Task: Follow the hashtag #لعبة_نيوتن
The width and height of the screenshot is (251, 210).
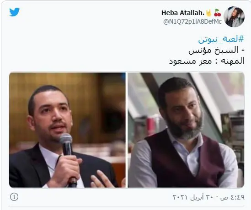Action: (221, 39)
